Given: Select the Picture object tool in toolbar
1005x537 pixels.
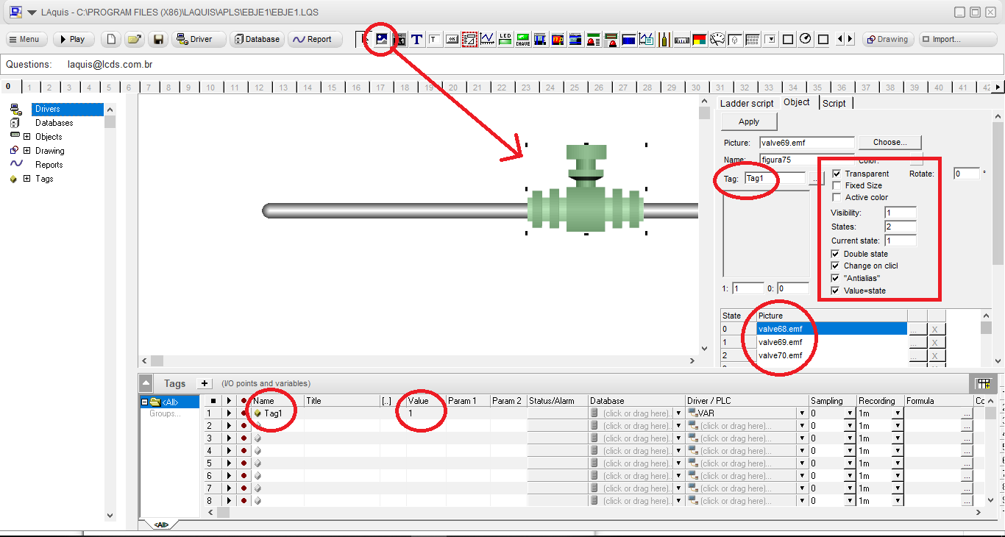Looking at the screenshot, I should [381, 39].
